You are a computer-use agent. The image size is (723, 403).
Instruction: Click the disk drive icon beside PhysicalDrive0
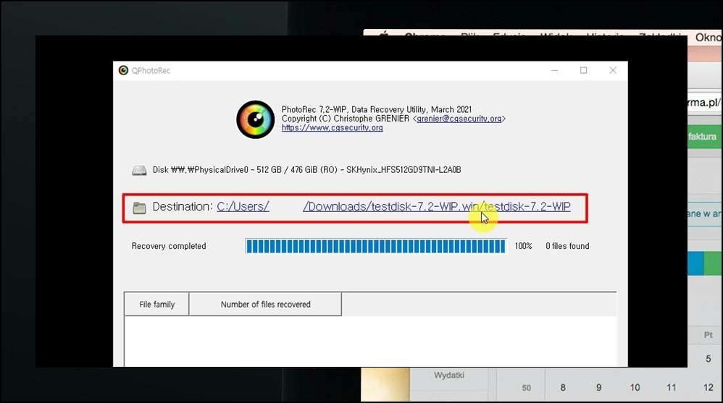coord(139,171)
